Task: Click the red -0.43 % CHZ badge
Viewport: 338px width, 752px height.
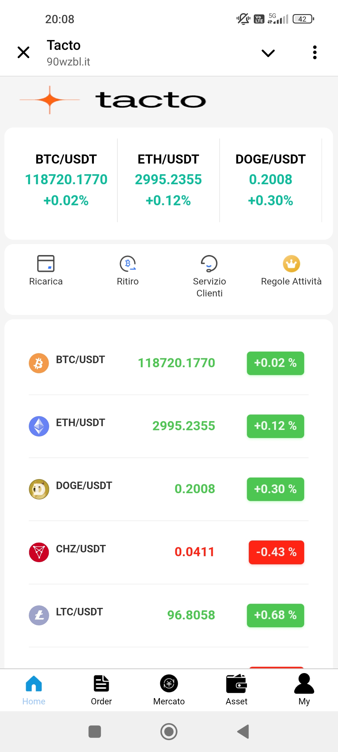Action: click(x=276, y=552)
